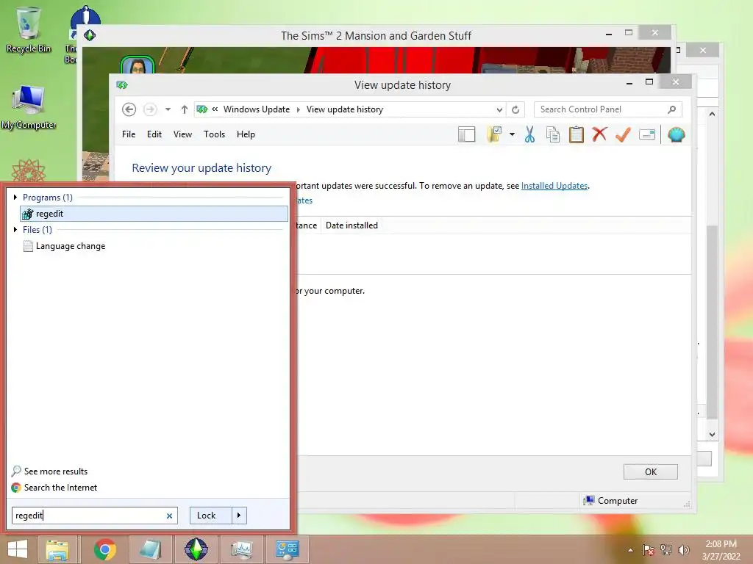Open the arrow menu next to Lock
This screenshot has height=564, width=753.
[x=239, y=516]
